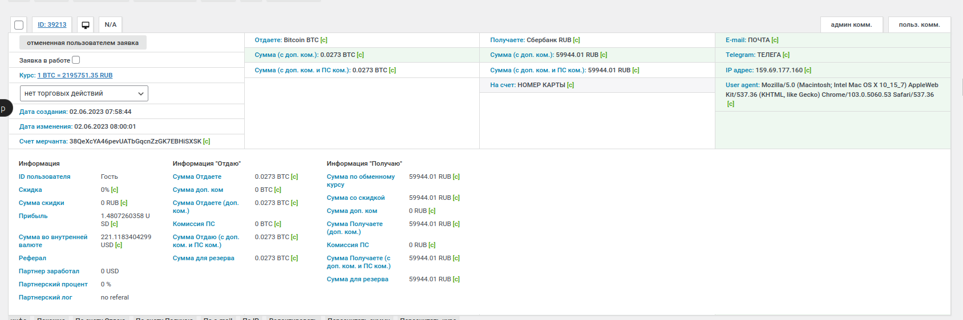Screen dimensions: 963x320
Task: Click [c] beside Сумма для резерва 0.0273 BTC
Action: [294, 258]
